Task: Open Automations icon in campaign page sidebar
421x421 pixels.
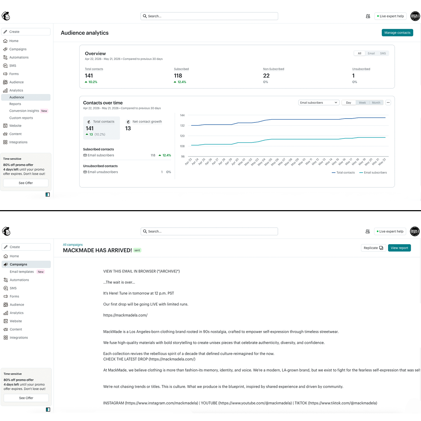Action: tap(6, 280)
